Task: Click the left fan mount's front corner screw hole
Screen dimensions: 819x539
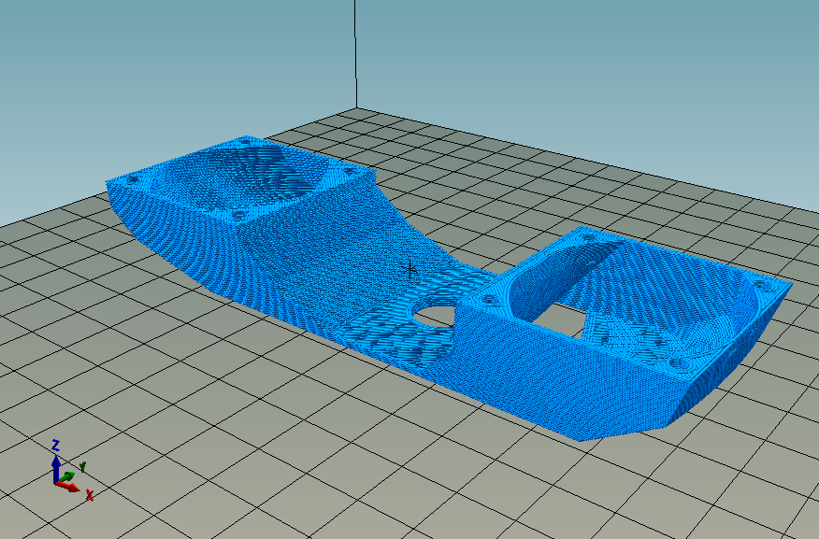Action: click(238, 215)
